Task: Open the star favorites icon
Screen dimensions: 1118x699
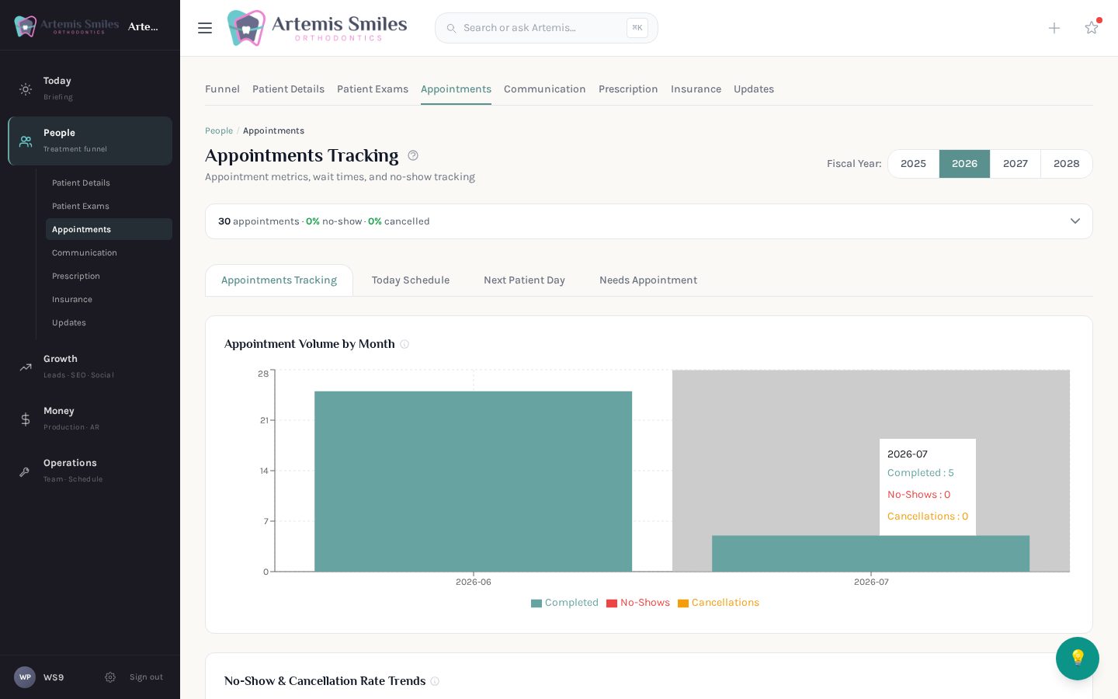Action: pyautogui.click(x=1092, y=28)
